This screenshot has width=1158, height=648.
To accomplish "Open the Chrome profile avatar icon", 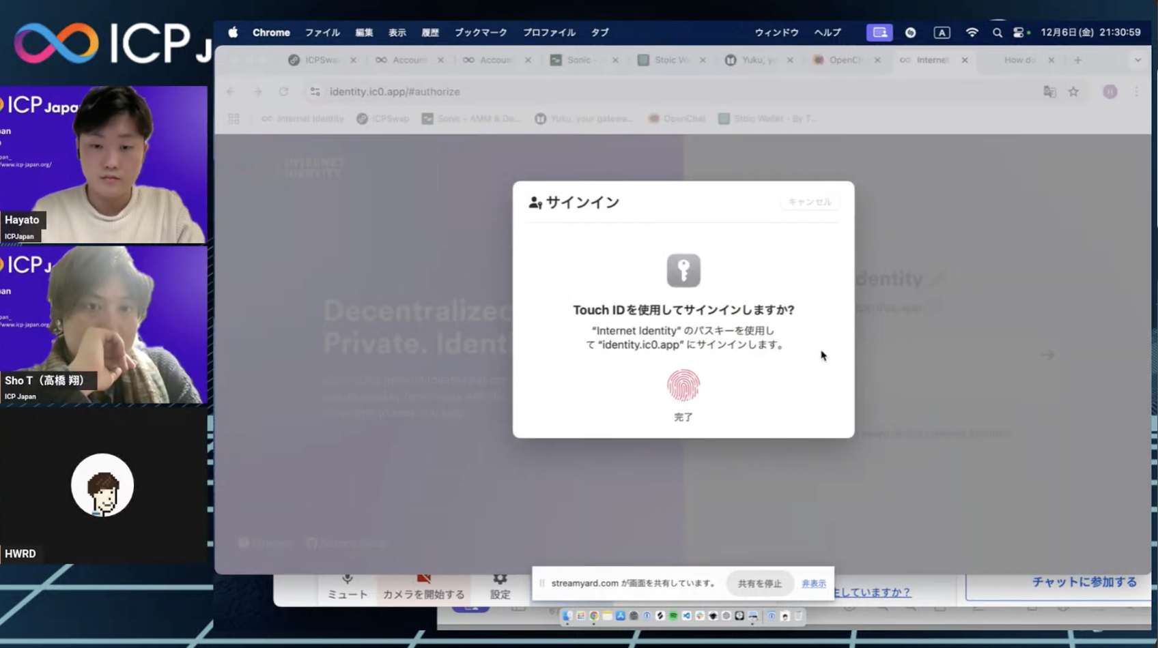I will pyautogui.click(x=1110, y=91).
